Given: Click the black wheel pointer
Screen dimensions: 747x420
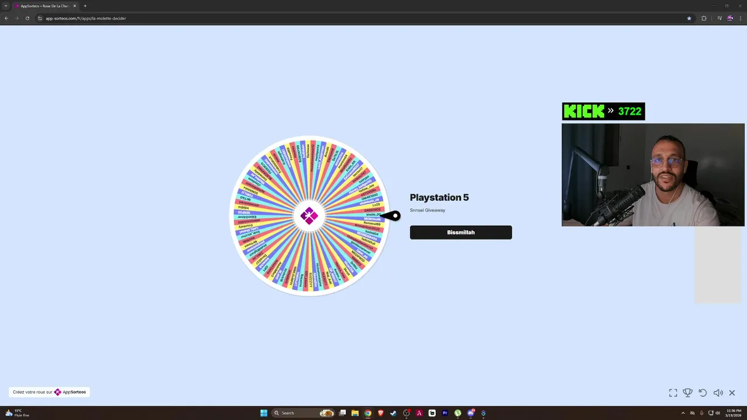Looking at the screenshot, I should pos(391,216).
